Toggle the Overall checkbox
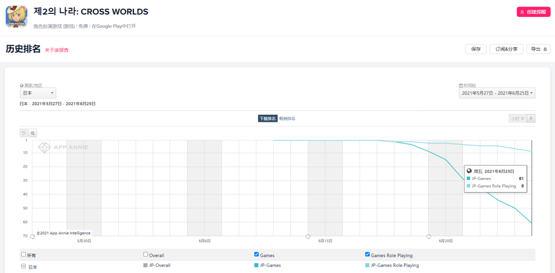Image resolution: width=555 pixels, height=273 pixels. 145,254
